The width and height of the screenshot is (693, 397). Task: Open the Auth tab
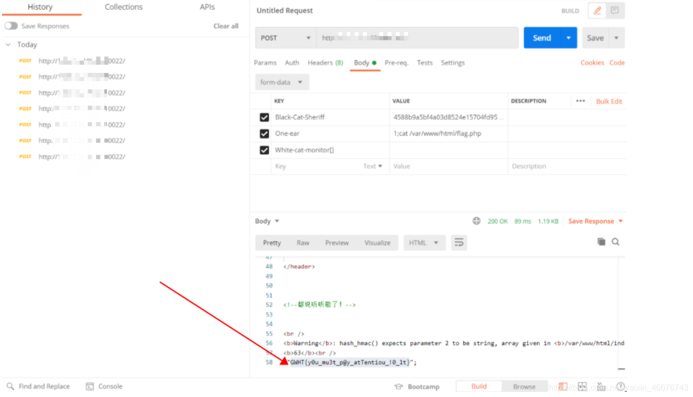point(292,62)
